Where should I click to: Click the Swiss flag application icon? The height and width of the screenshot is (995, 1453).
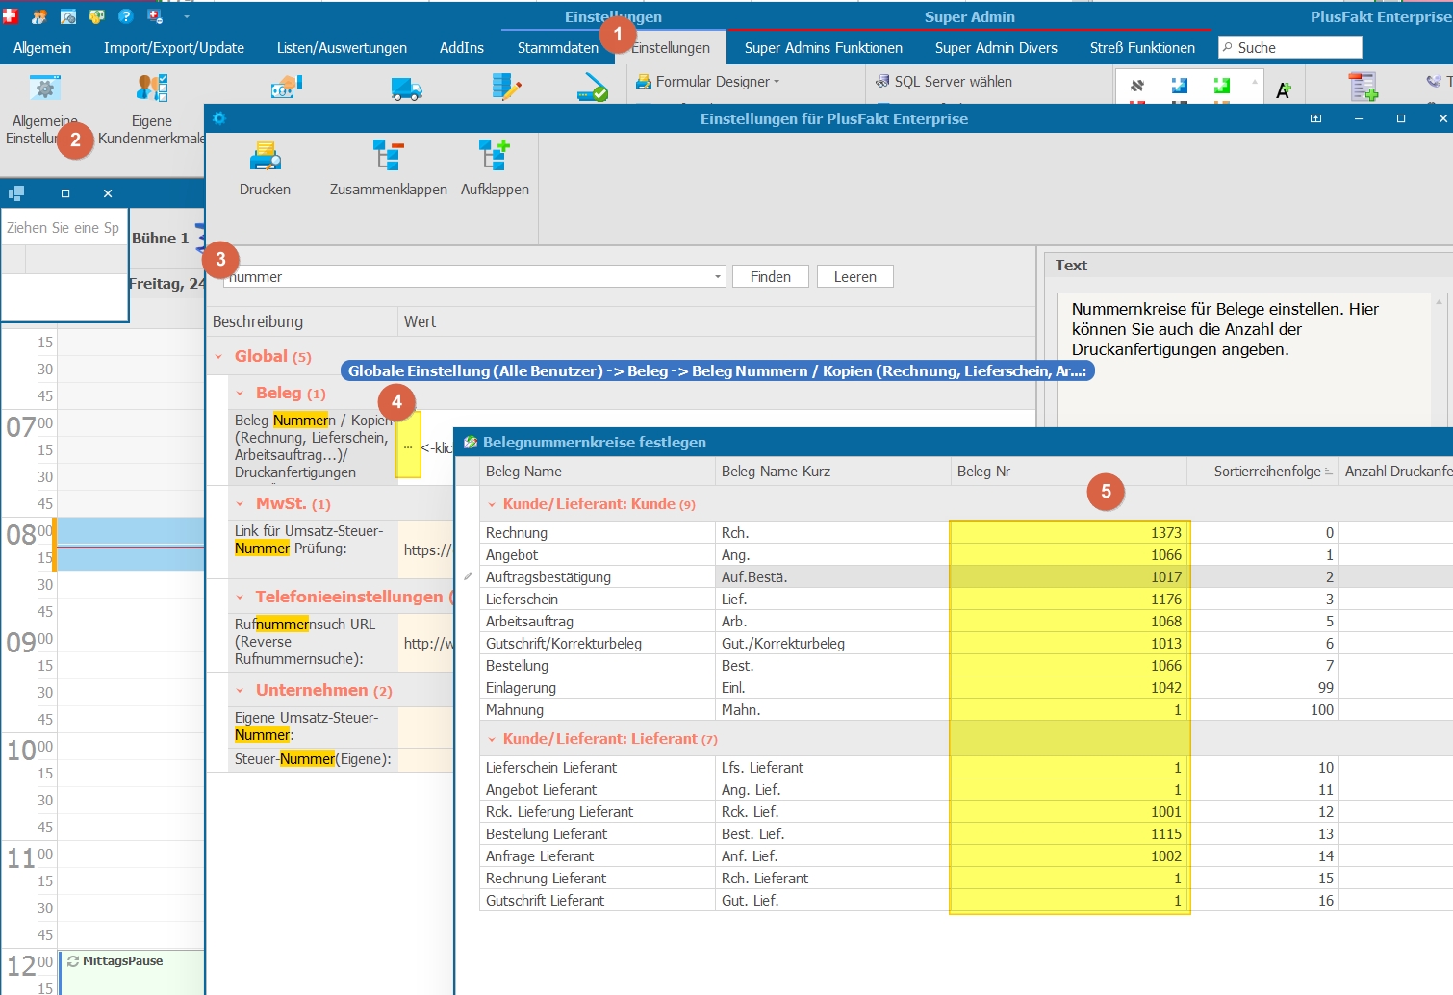(x=11, y=16)
